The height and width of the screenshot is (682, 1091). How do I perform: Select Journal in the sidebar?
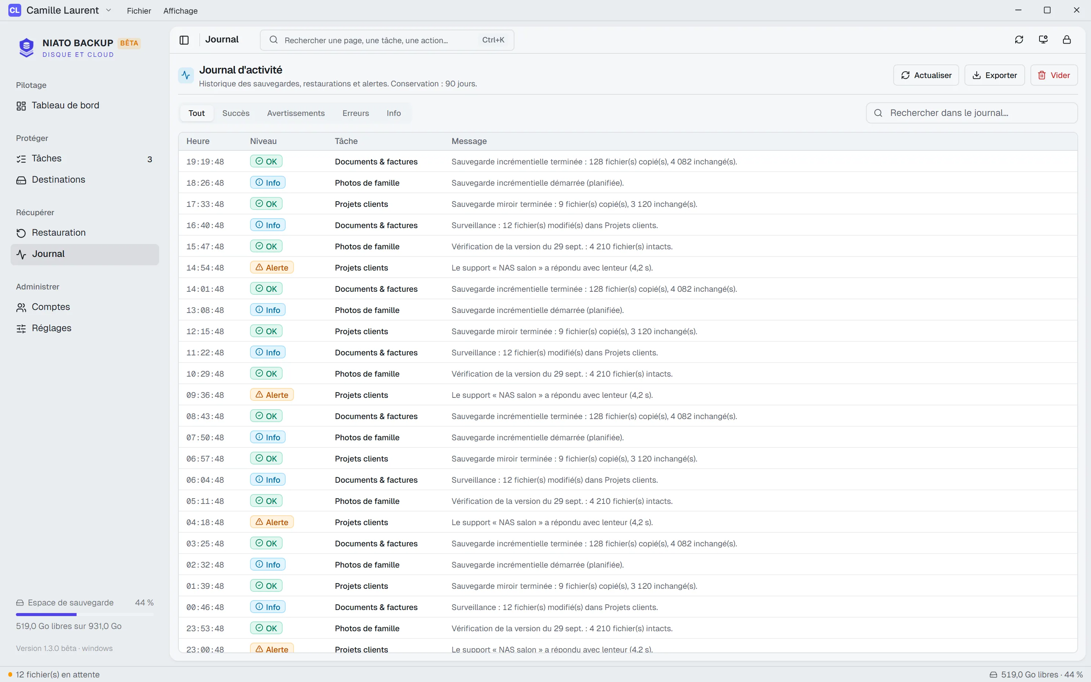(85, 254)
